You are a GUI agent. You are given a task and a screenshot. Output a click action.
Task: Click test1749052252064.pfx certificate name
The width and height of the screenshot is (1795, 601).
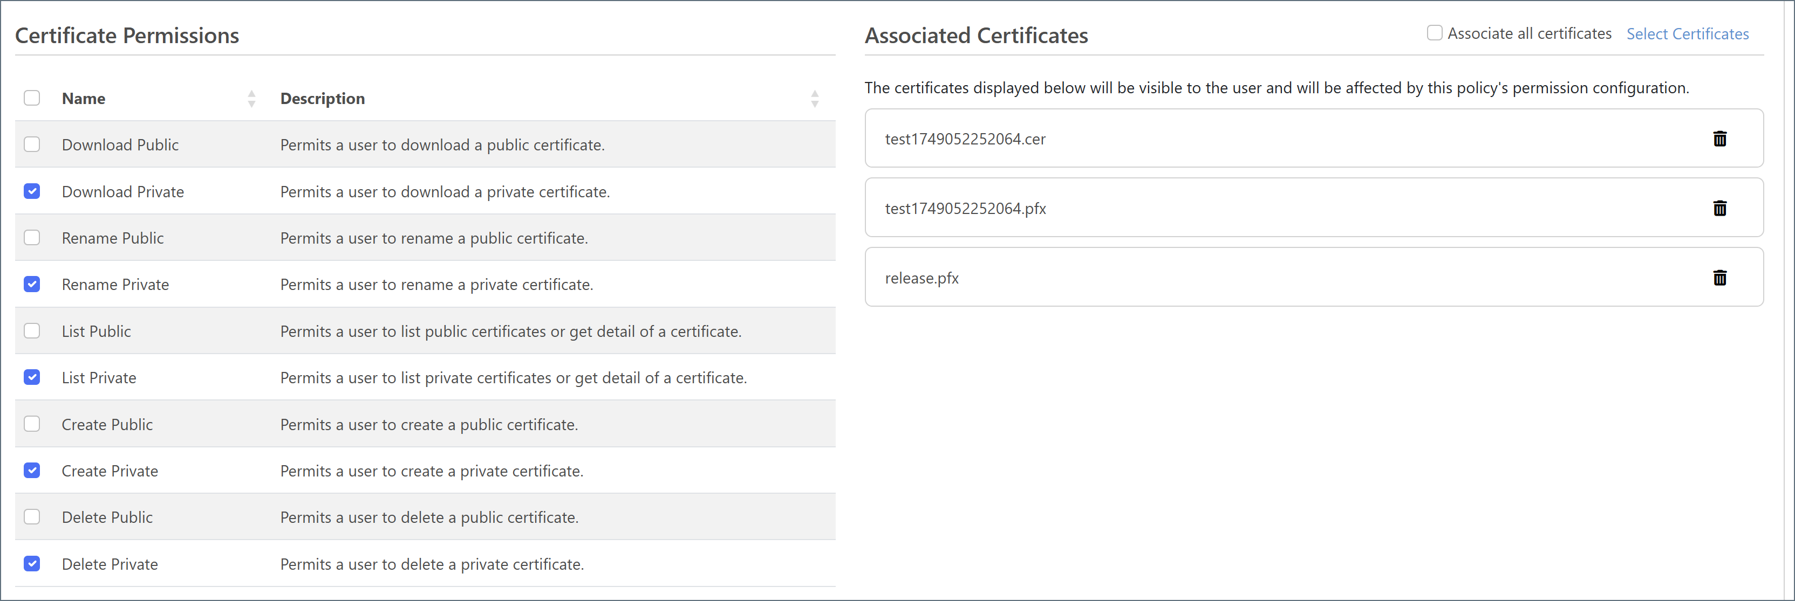click(965, 208)
